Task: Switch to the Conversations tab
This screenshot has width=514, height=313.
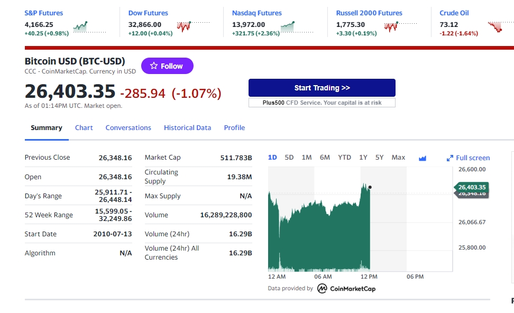Action: [128, 128]
